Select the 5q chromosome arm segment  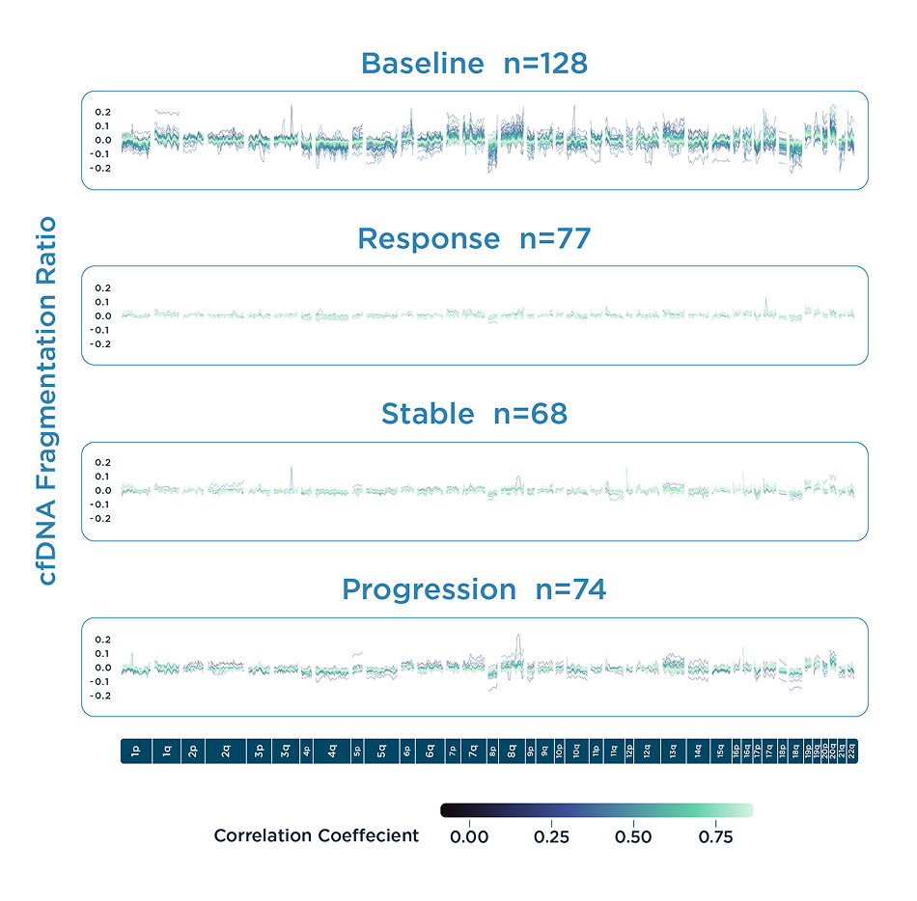pyautogui.click(x=382, y=751)
